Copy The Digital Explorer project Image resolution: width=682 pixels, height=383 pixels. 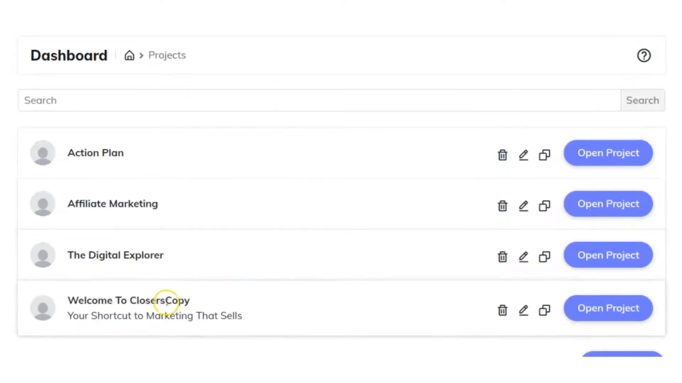coord(544,257)
